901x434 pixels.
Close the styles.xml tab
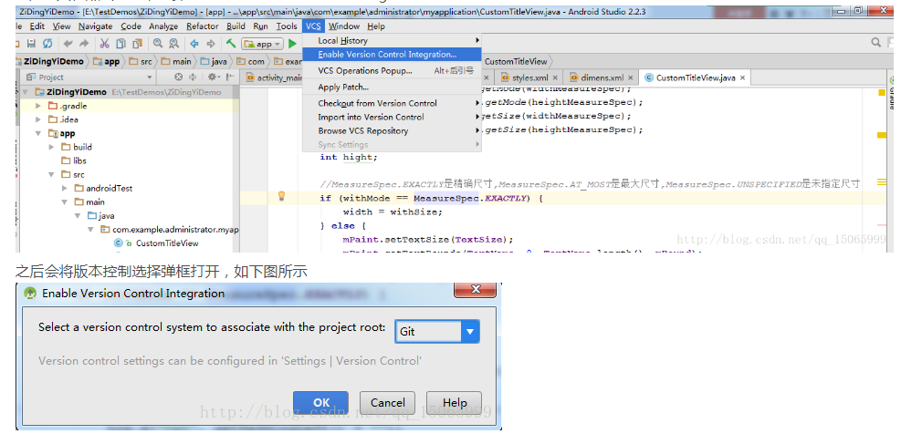554,78
